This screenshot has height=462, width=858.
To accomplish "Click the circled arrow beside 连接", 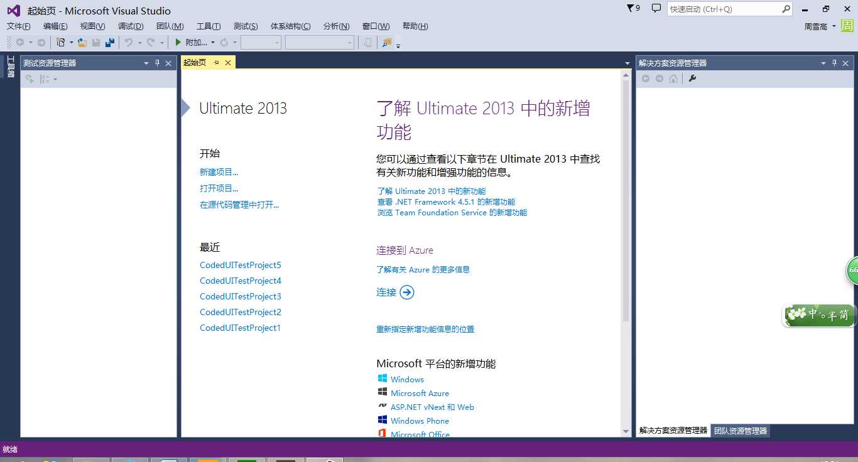I will [407, 292].
